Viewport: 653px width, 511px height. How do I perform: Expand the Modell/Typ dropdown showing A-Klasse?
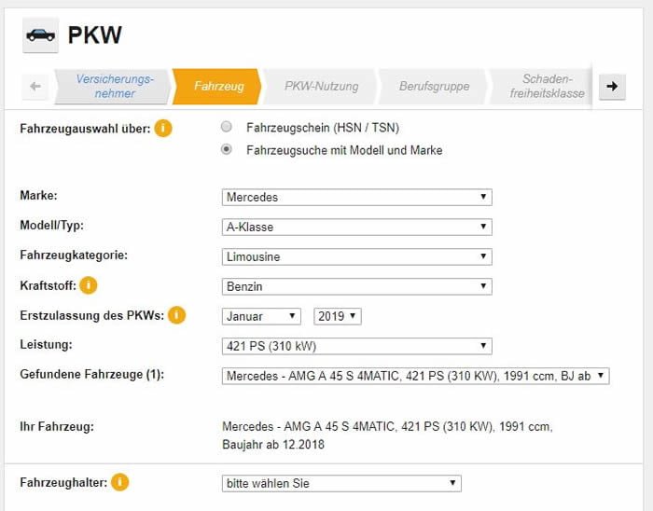coord(356,227)
